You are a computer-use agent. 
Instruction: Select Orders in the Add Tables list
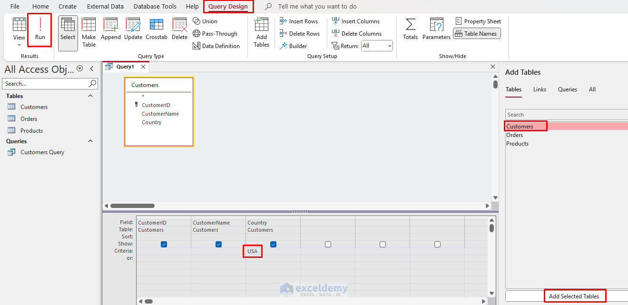514,135
